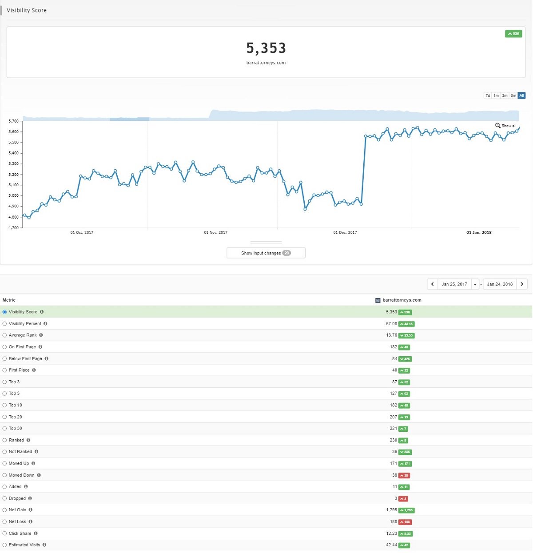The width and height of the screenshot is (533, 553).
Task: Select the Top 10 radio button
Action: point(4,405)
